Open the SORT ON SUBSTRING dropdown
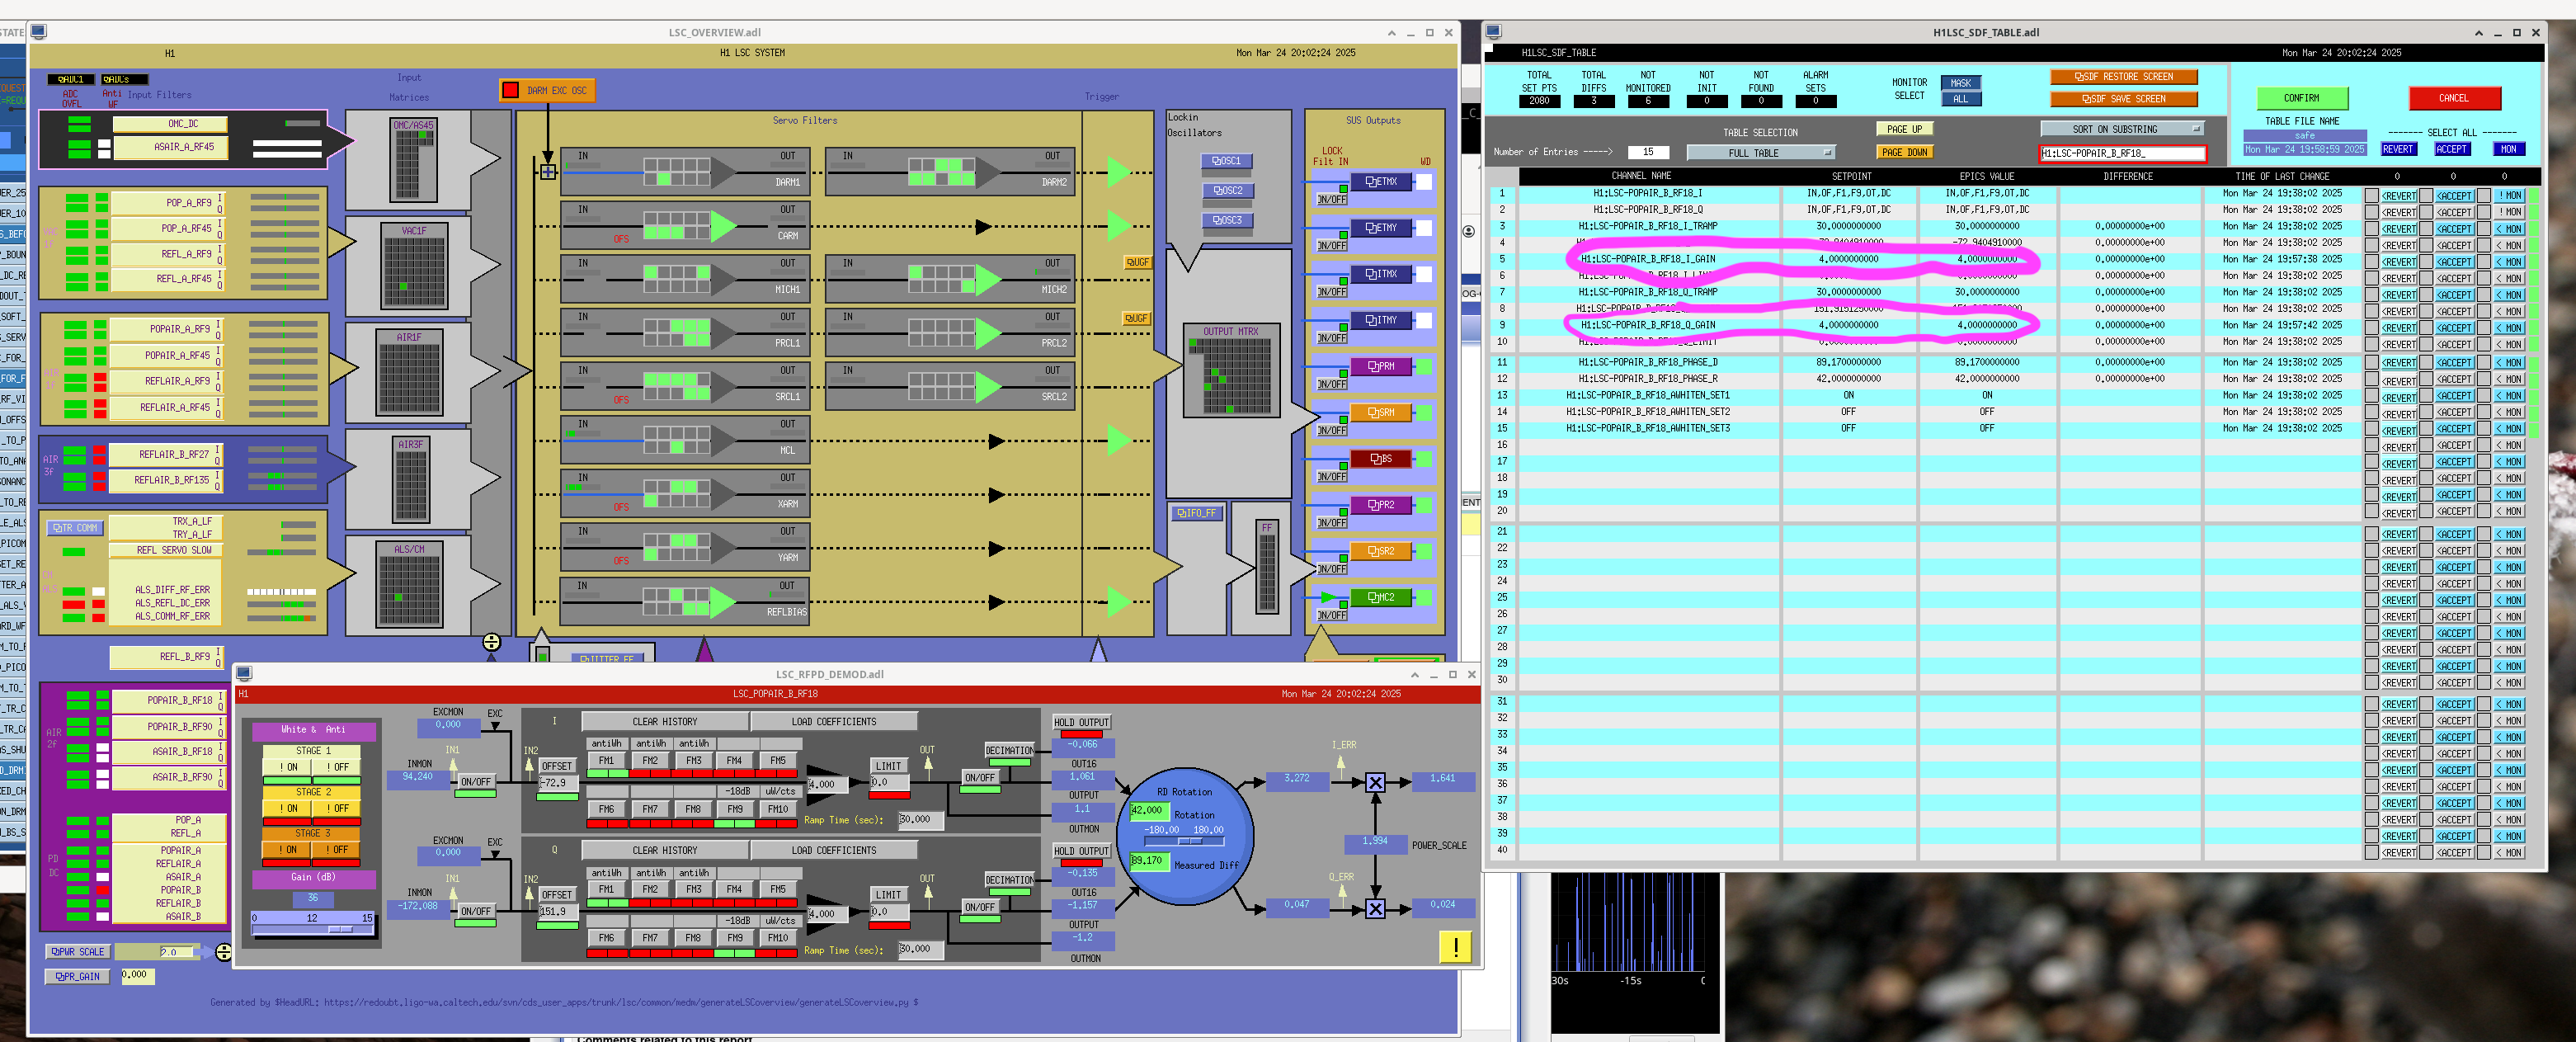 coord(2122,129)
